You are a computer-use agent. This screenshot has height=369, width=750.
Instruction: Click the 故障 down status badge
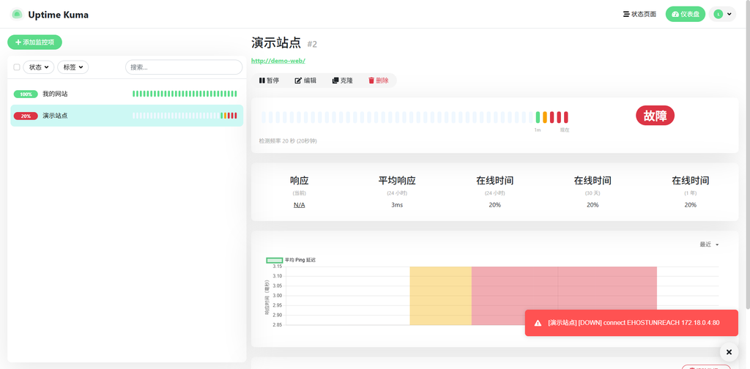click(x=655, y=116)
